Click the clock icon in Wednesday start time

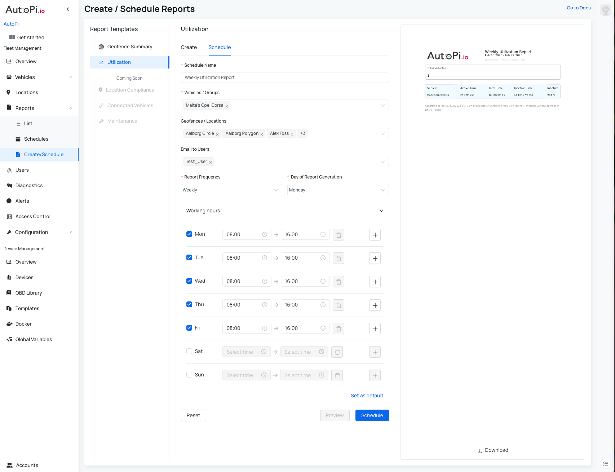tap(264, 281)
